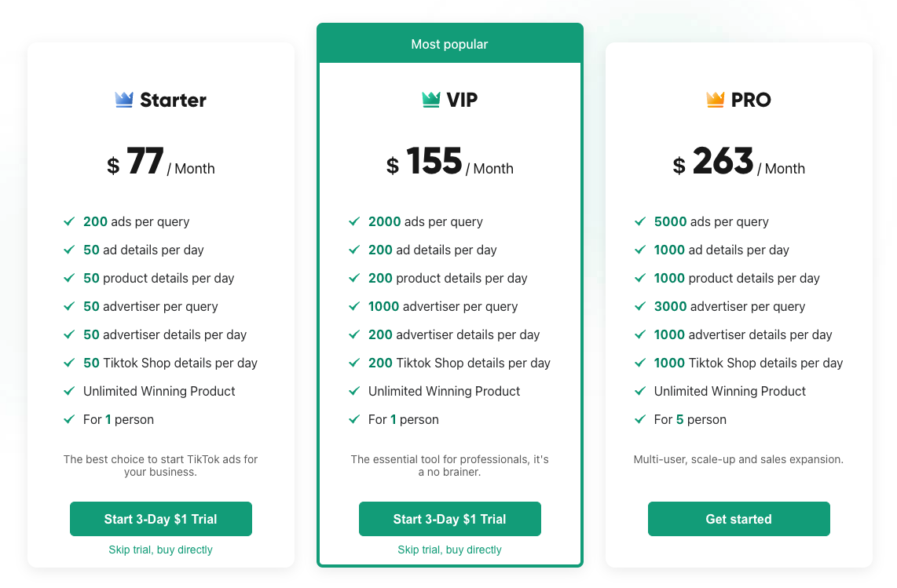Click the $263 per month price

pyautogui.click(x=738, y=162)
